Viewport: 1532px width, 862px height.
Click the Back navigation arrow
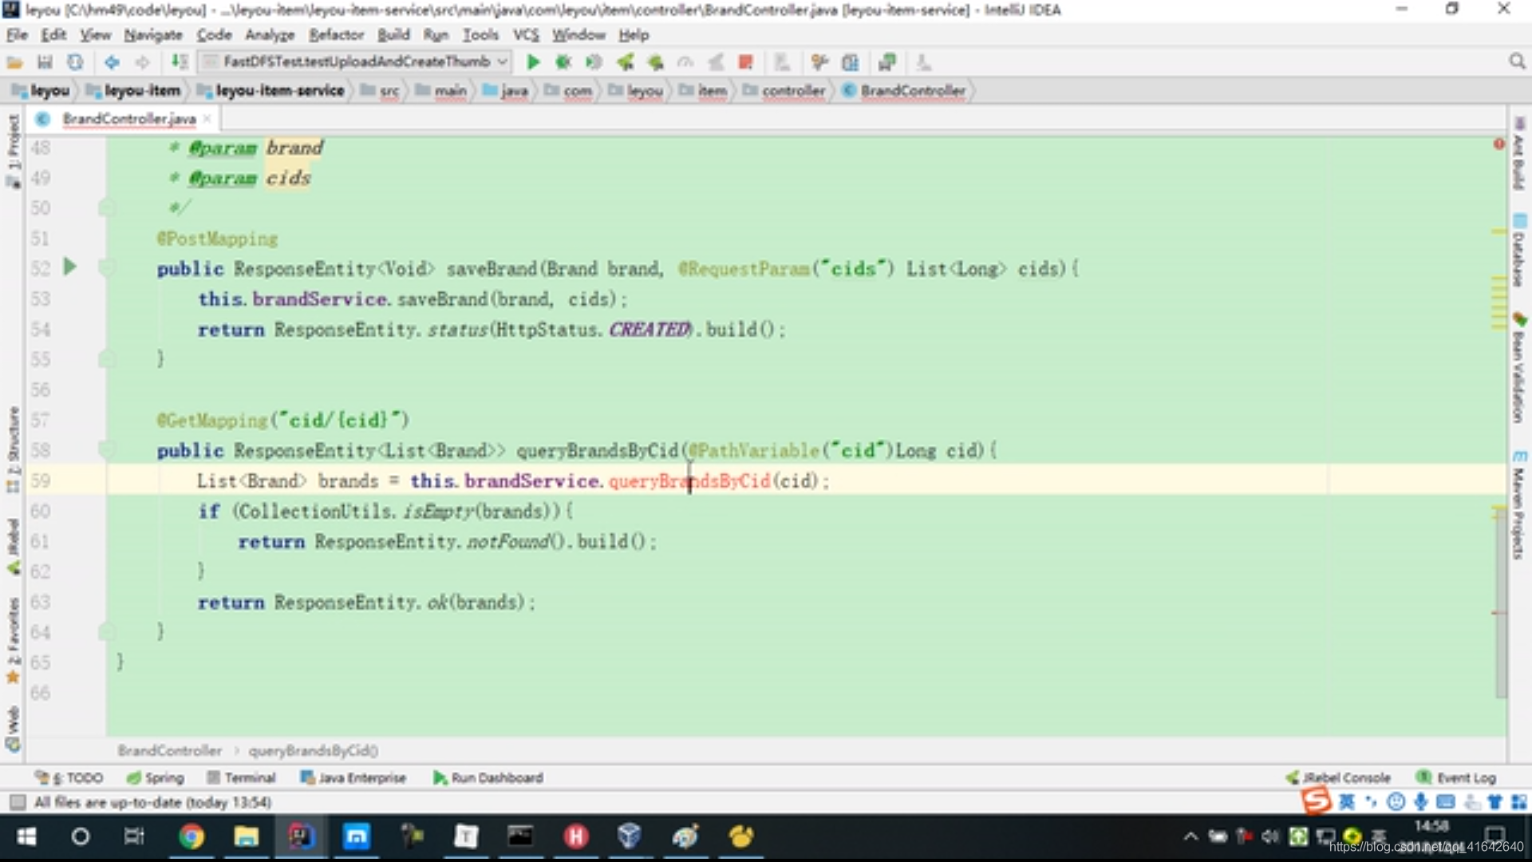click(x=112, y=62)
